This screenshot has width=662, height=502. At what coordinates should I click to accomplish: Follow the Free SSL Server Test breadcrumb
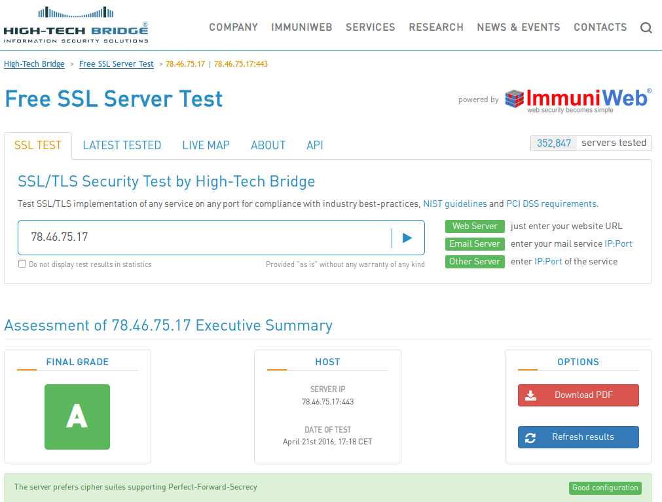[x=117, y=64]
